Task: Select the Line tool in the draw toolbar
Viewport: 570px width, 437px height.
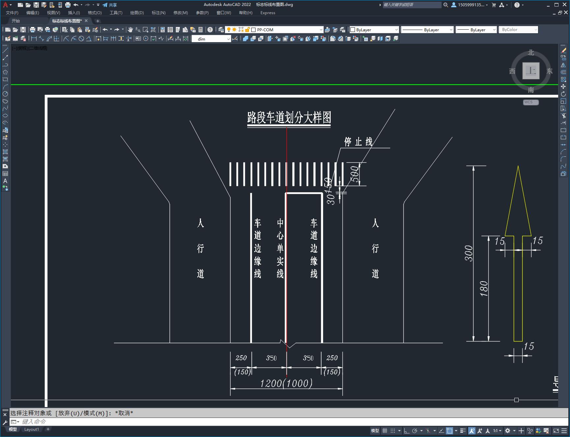Action: click(x=5, y=50)
